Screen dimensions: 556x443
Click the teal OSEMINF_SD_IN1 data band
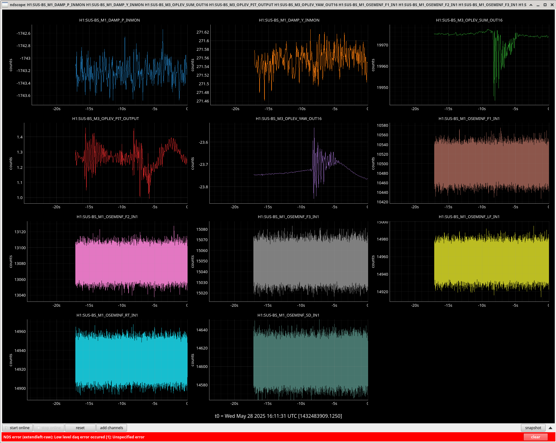click(311, 360)
